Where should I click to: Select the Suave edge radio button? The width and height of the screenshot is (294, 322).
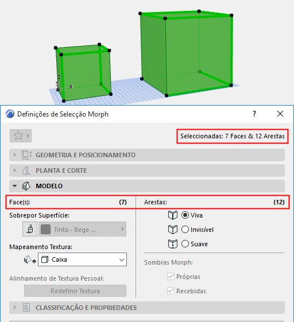(x=185, y=244)
